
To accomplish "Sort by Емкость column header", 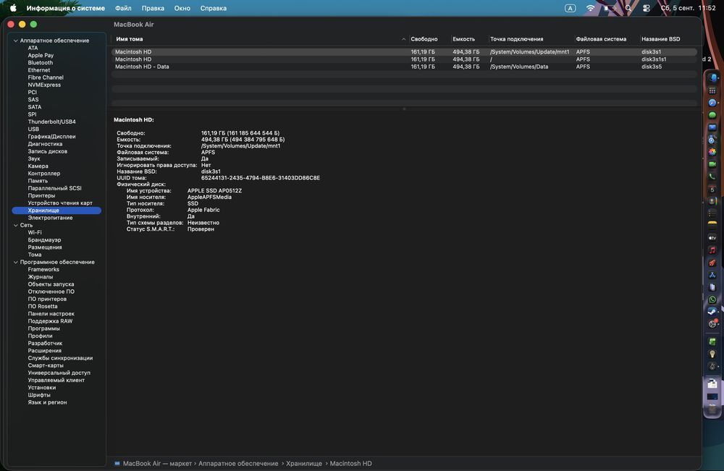I will pos(463,39).
